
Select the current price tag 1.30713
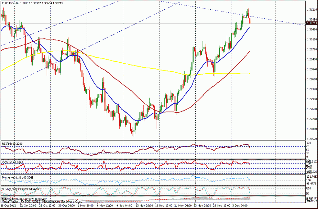tap(311, 23)
